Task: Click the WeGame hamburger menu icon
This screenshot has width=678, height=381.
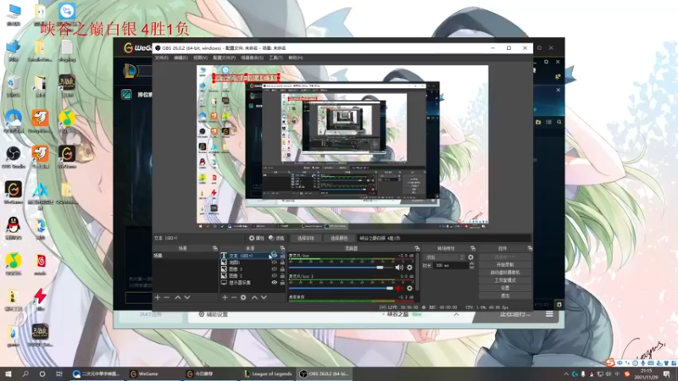Action: pyautogui.click(x=549, y=314)
